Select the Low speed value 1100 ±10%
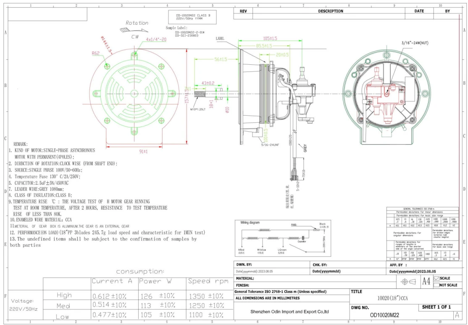This screenshot has width=468, height=325. tap(206, 315)
